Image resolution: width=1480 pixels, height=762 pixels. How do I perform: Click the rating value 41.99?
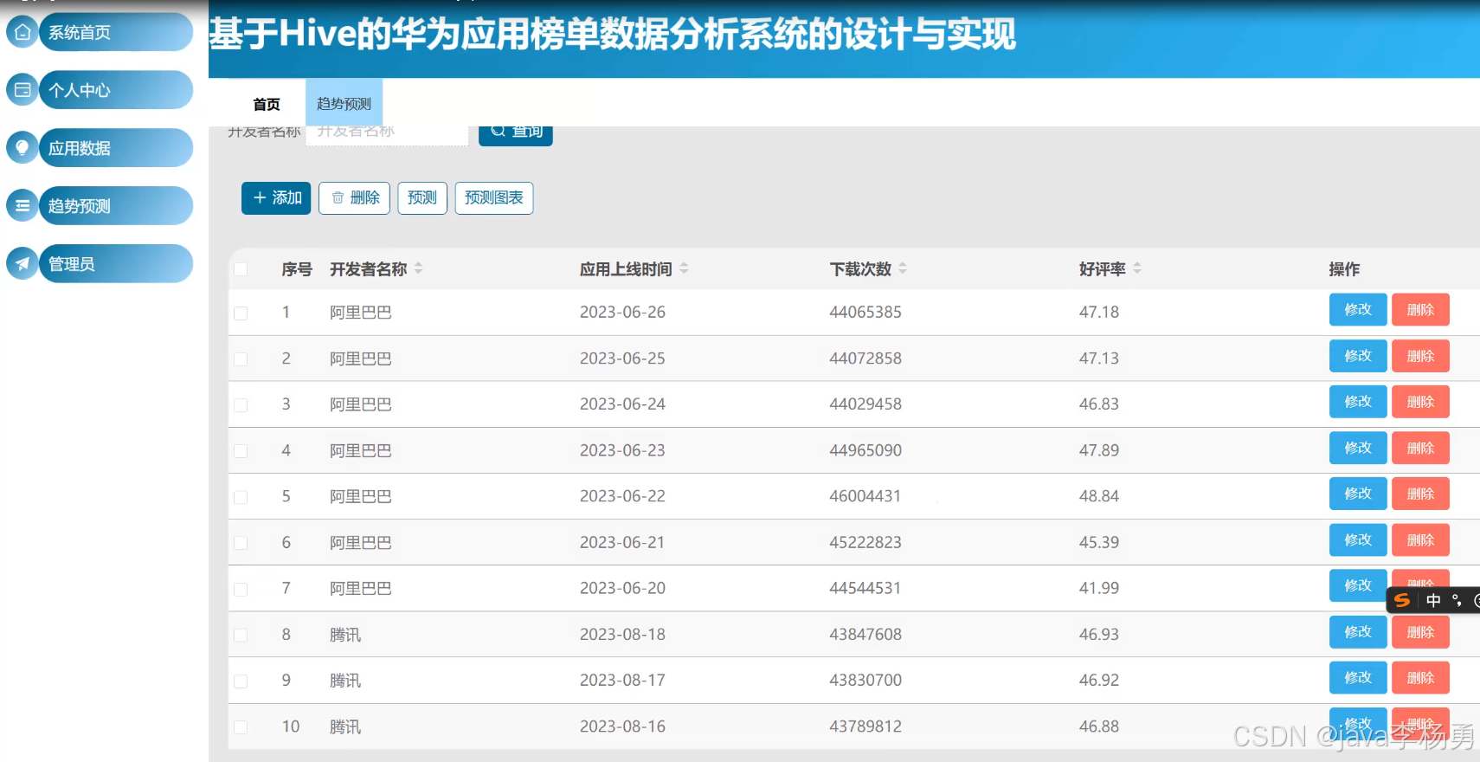pos(1099,588)
